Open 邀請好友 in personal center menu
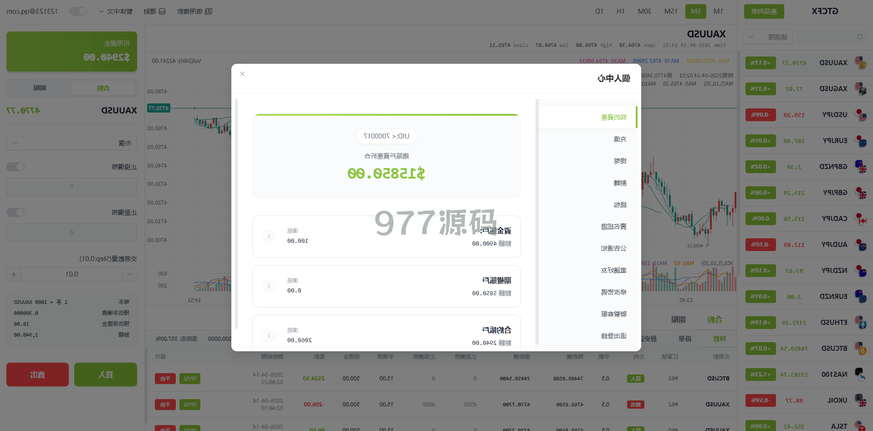873x431 pixels. [x=587, y=270]
